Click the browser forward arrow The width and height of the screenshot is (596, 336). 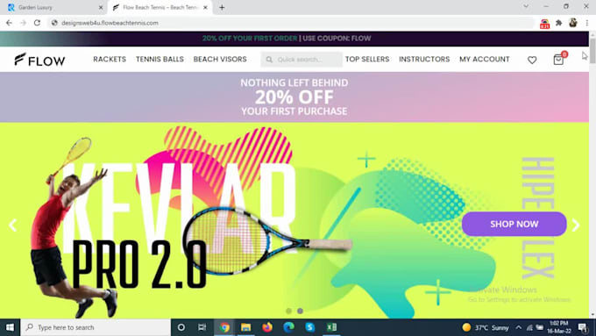pyautogui.click(x=23, y=23)
